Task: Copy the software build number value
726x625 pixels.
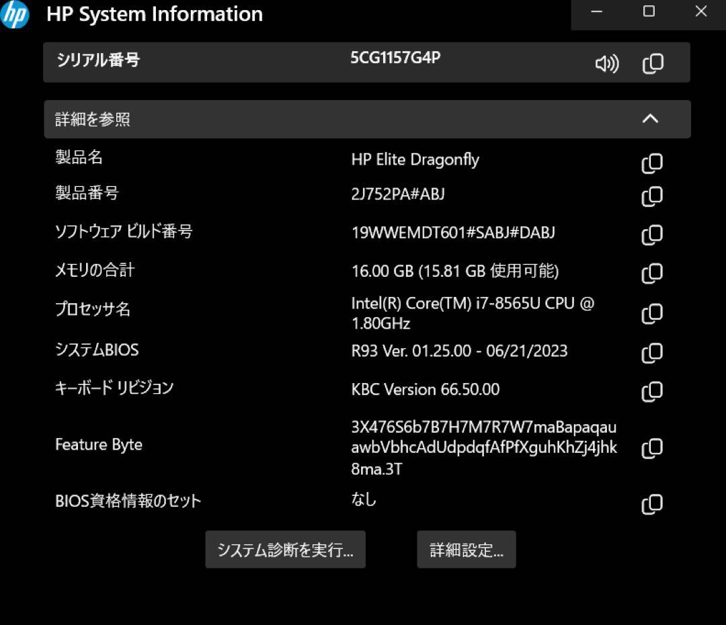Action: pos(652,235)
